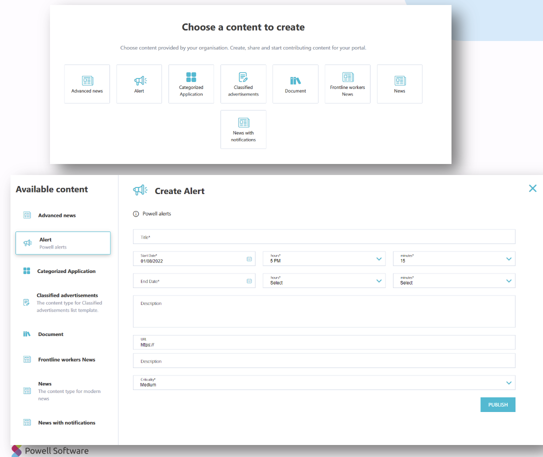Open the minutes dropdown showing 15
Image resolution: width=543 pixels, height=457 pixels.
[x=508, y=258]
